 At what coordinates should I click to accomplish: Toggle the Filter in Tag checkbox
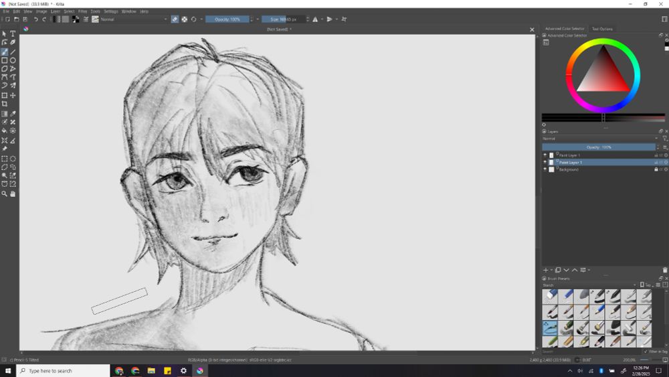pos(646,352)
